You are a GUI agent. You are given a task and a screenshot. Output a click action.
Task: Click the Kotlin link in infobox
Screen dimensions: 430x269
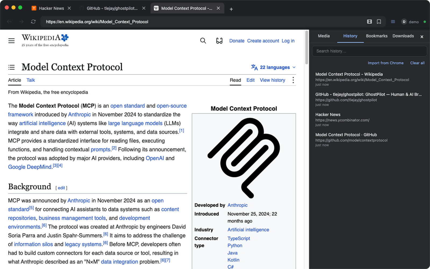click(233, 260)
